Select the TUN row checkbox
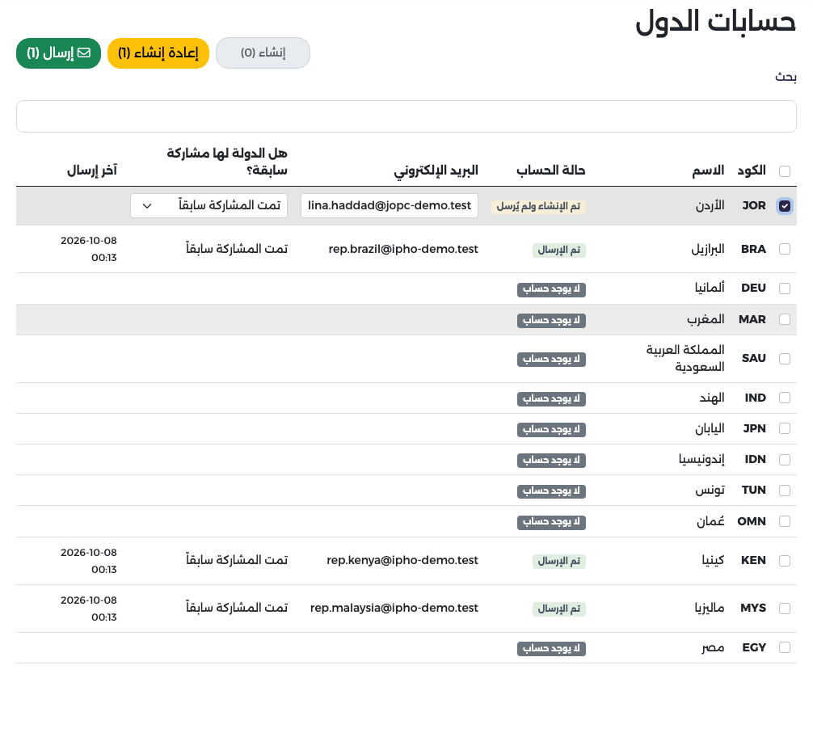Viewport: 813px width, 754px height. [x=785, y=491]
